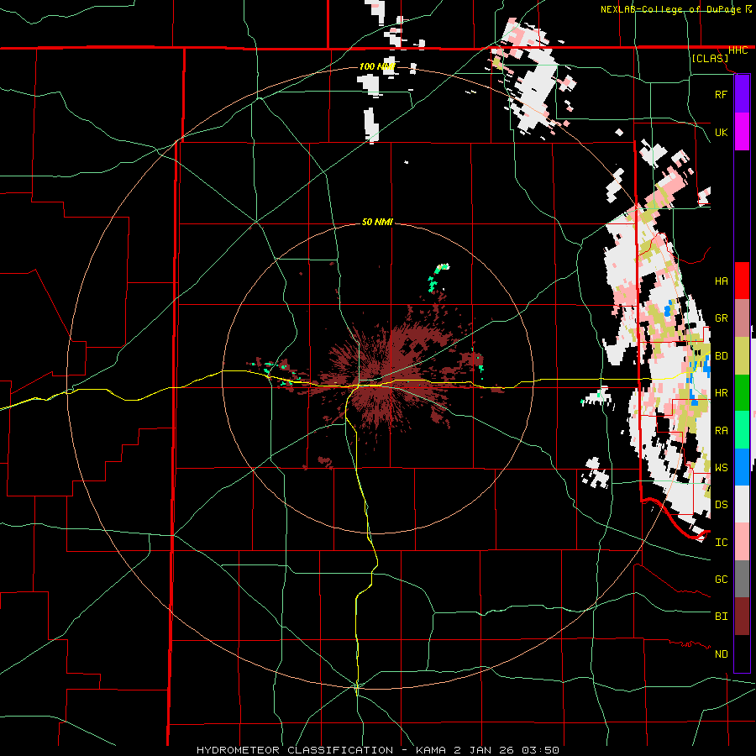The width and height of the screenshot is (756, 756).
Task: Select the gray GC legend color swatch
Action: coord(742,579)
